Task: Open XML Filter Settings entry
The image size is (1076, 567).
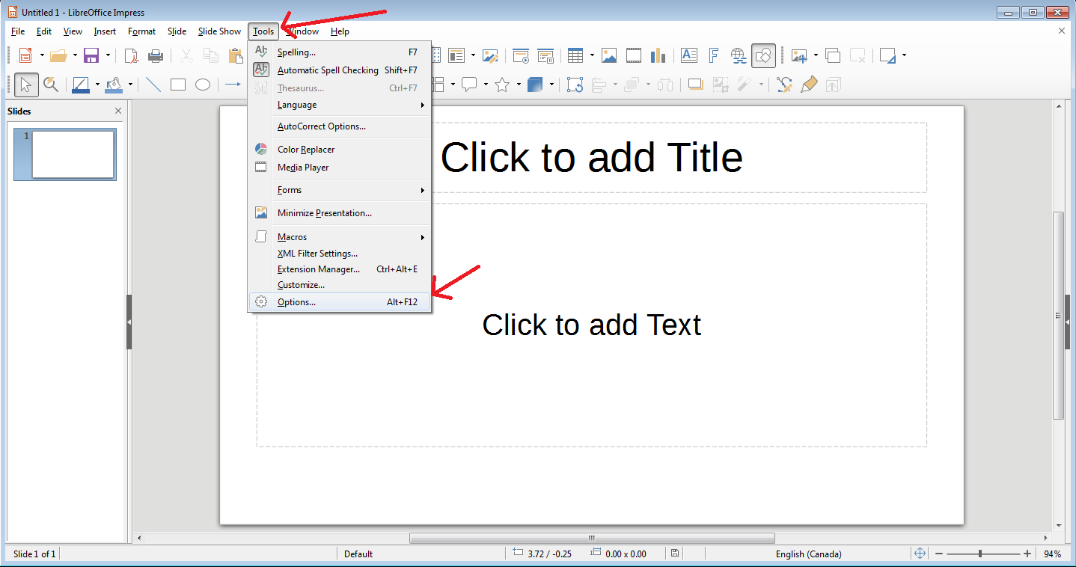Action: coord(339,254)
